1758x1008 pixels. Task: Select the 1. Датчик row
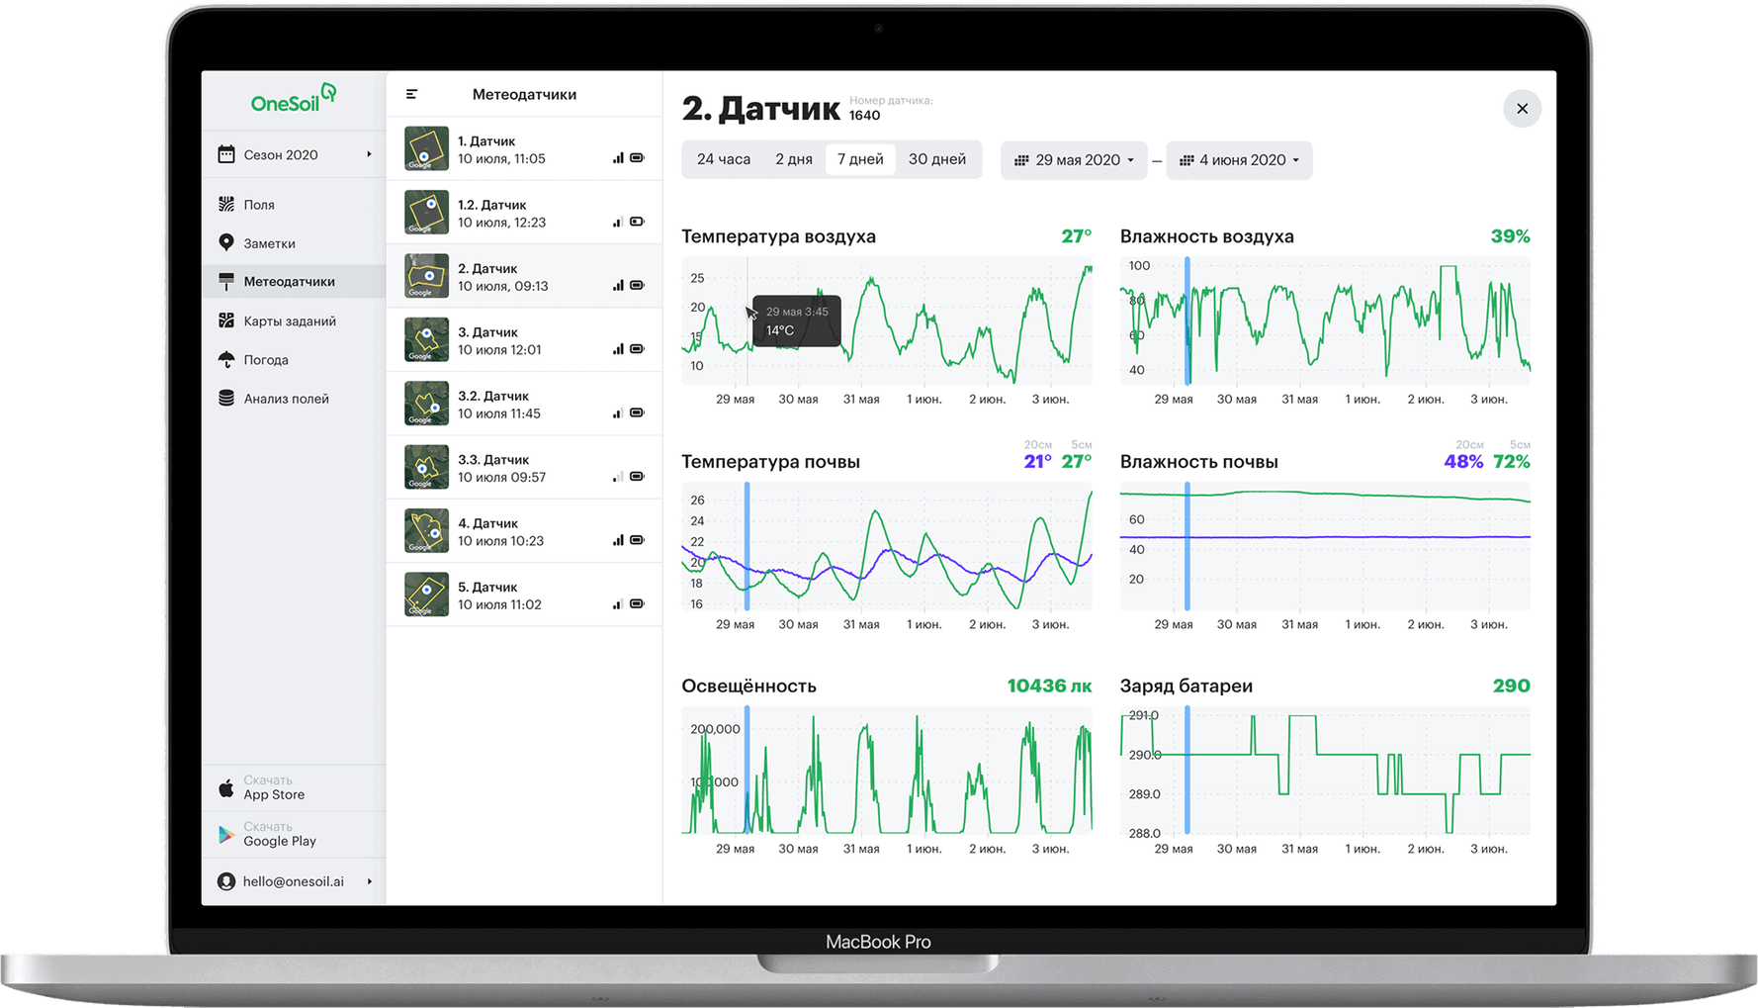coord(524,149)
